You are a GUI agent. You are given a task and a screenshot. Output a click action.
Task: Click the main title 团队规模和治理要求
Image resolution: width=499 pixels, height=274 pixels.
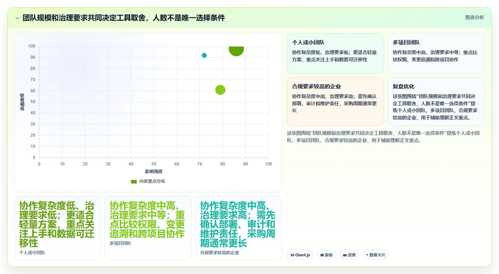(x=124, y=18)
